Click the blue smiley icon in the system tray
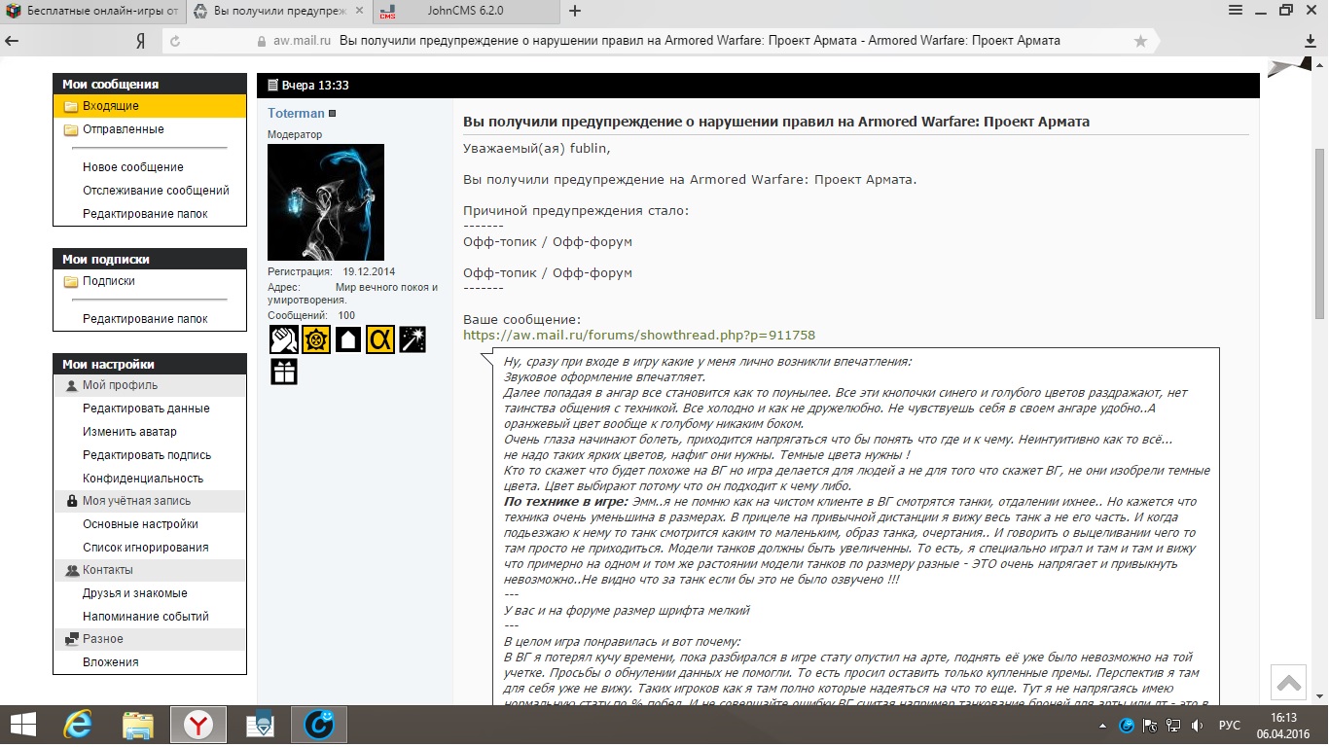 (x=1128, y=726)
